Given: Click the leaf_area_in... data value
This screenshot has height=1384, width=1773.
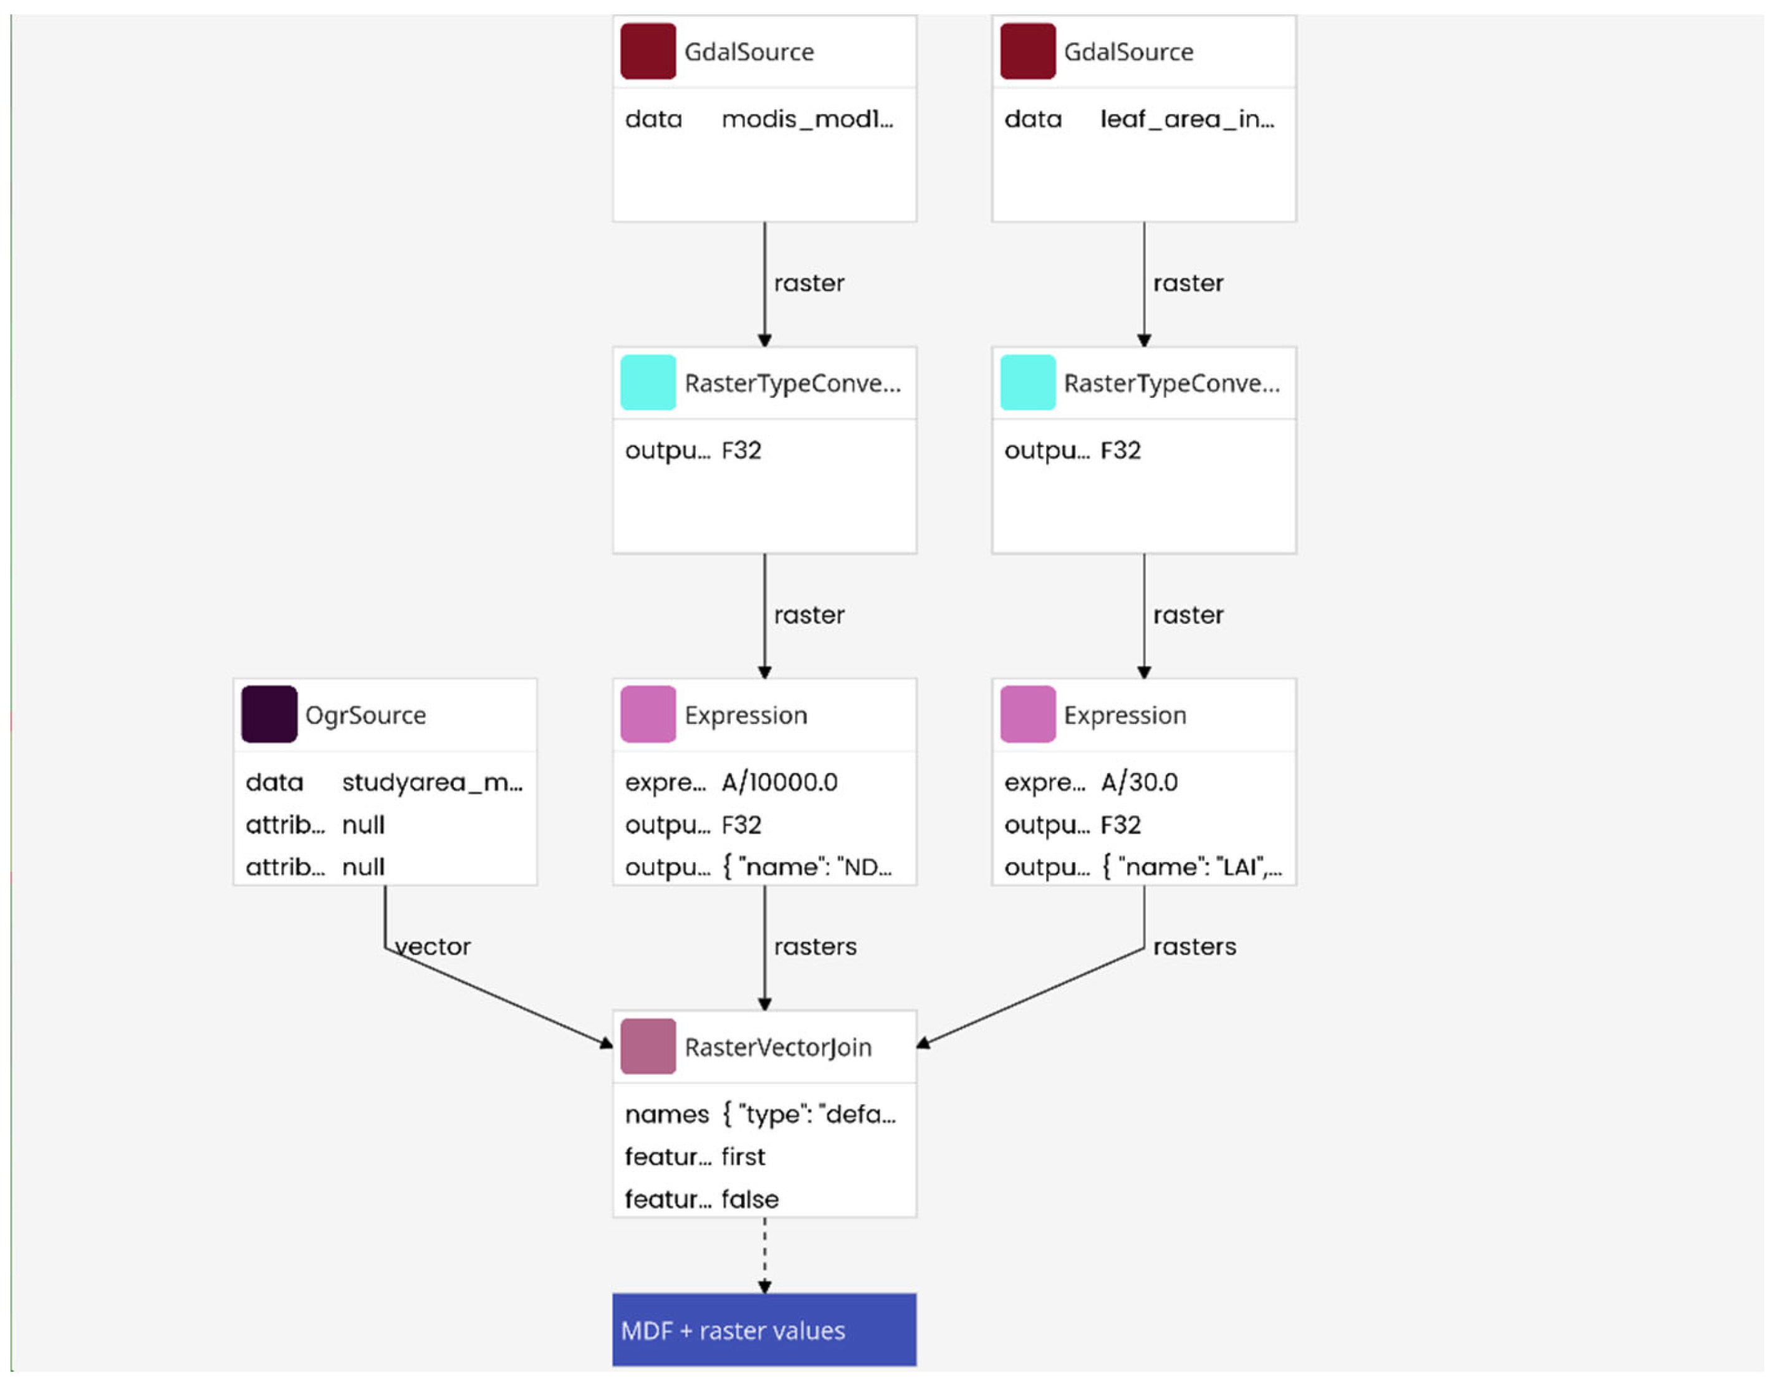Looking at the screenshot, I should (x=1187, y=119).
